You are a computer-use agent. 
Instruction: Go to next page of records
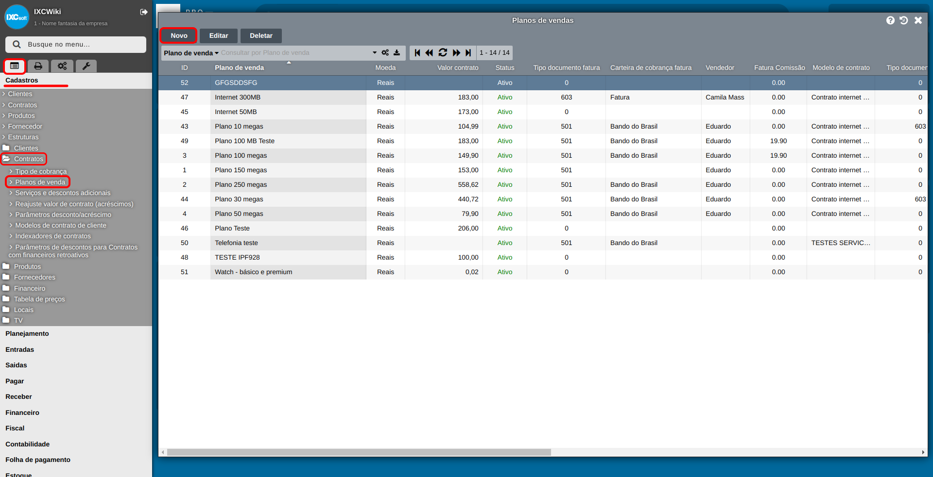(456, 52)
